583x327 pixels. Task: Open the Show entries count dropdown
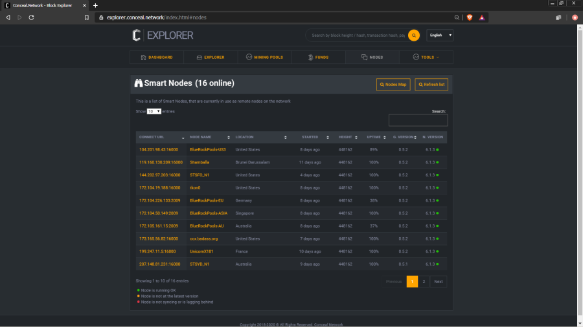pos(154,111)
